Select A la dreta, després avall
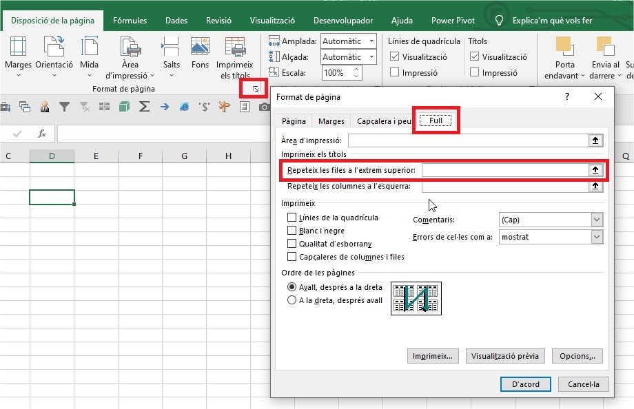Image resolution: width=634 pixels, height=409 pixels. 292,300
